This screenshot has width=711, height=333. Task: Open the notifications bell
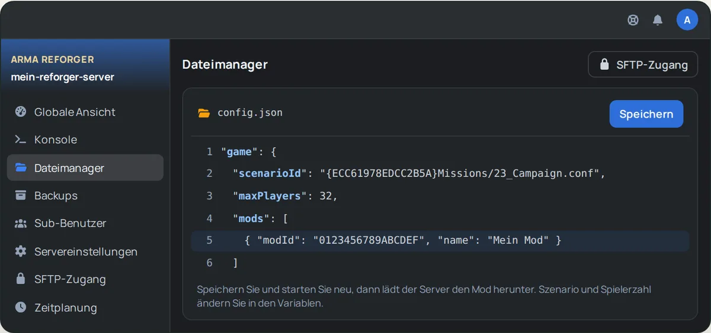click(x=658, y=20)
